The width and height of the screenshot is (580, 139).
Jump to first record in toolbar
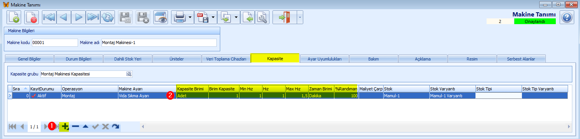pyautogui.click(x=49, y=18)
